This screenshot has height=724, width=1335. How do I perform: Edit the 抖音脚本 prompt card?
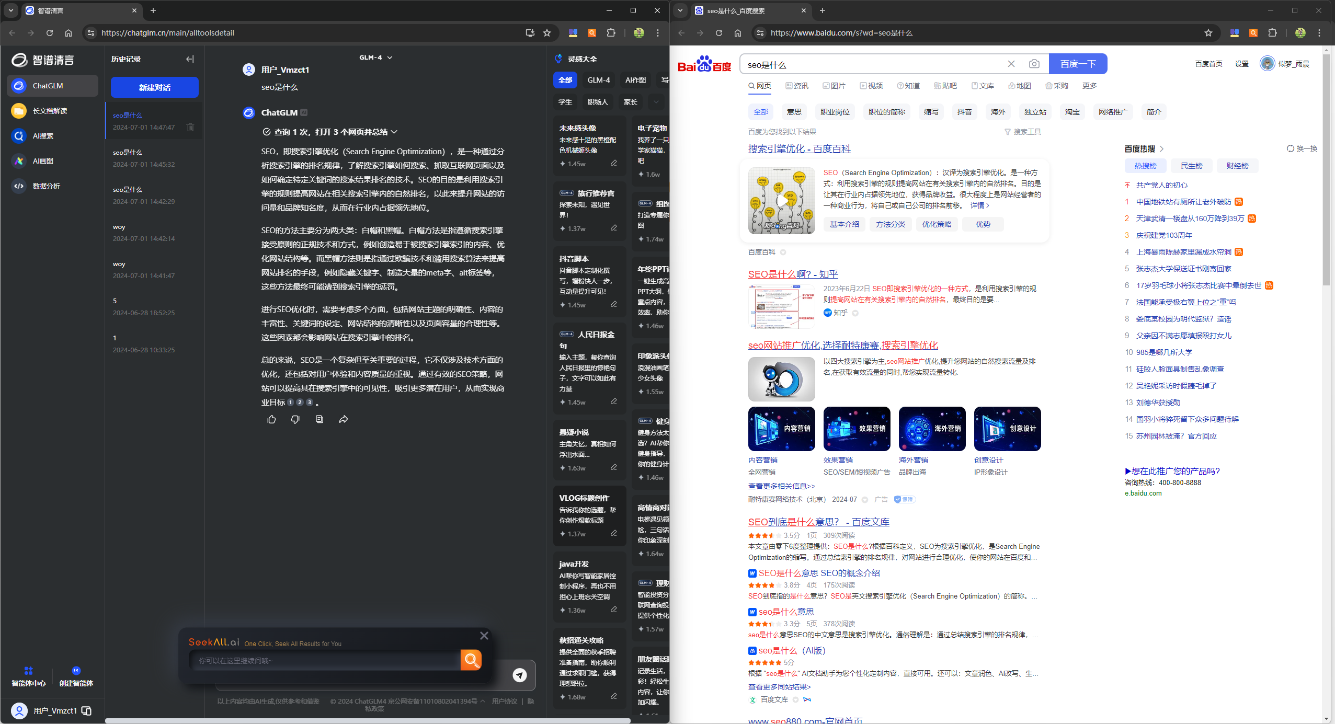tap(614, 304)
